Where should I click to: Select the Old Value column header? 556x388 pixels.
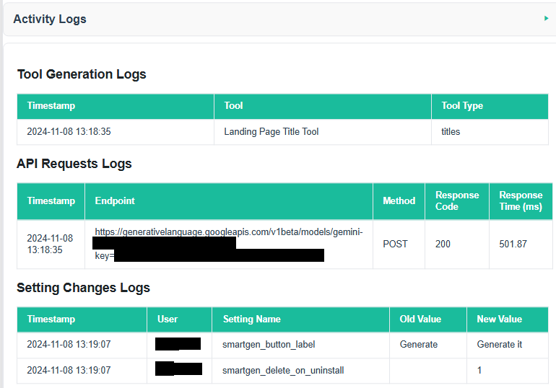[x=428, y=319]
